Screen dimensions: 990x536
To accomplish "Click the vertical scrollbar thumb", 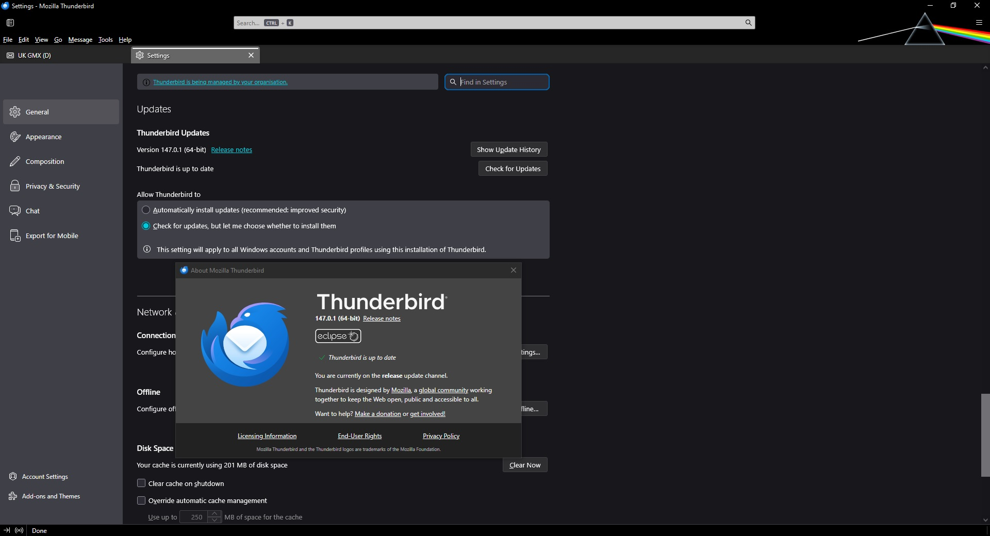I will click(x=985, y=435).
